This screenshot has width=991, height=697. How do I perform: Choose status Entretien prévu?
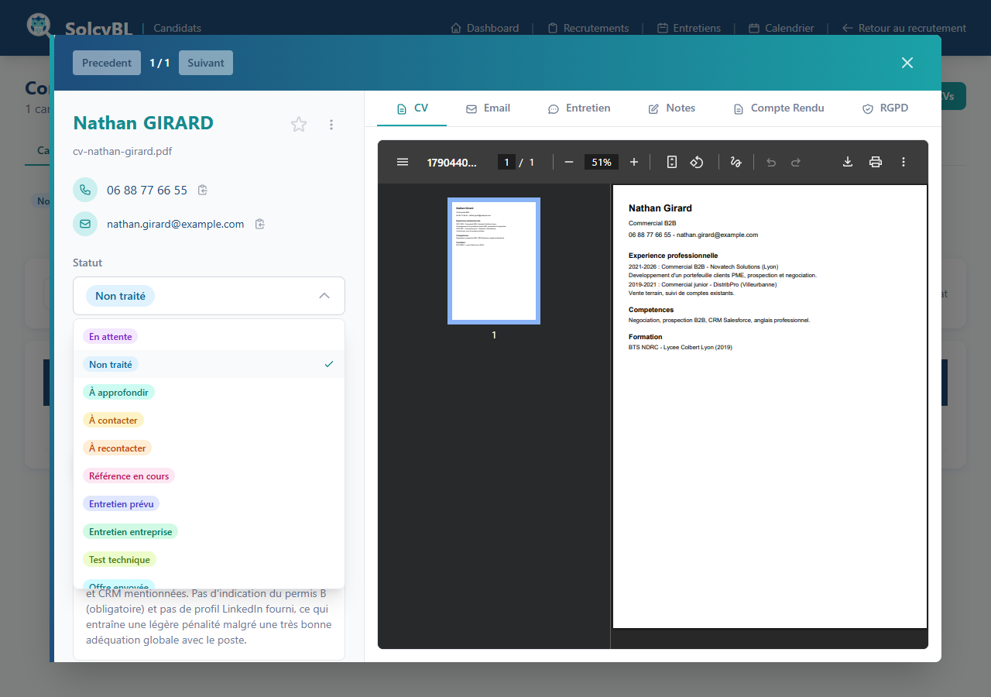[209, 503]
